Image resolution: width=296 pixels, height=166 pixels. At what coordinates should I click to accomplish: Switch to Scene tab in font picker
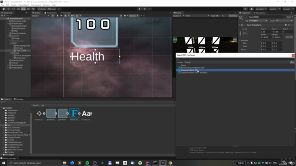click(x=187, y=62)
